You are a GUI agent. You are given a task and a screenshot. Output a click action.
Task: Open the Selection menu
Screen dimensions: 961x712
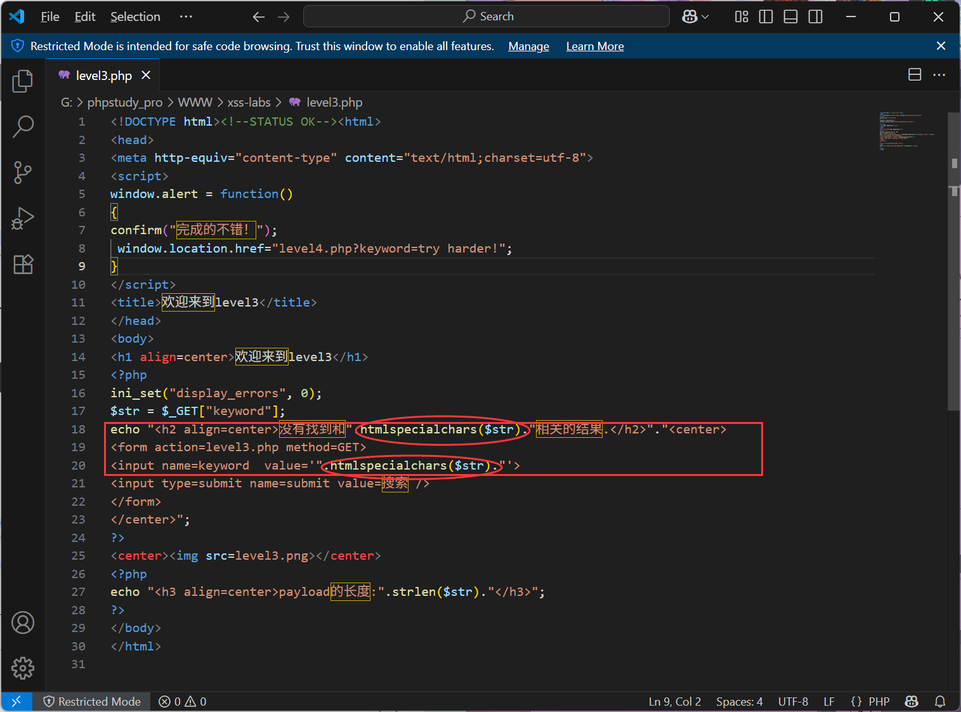tap(135, 16)
